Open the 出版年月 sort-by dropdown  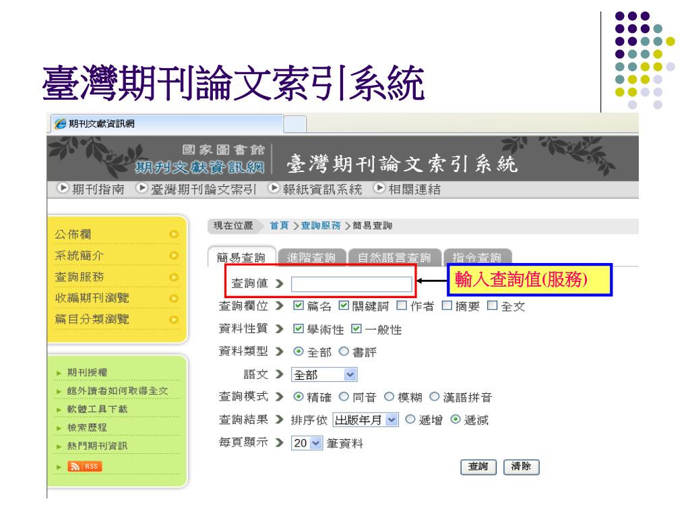[366, 420]
